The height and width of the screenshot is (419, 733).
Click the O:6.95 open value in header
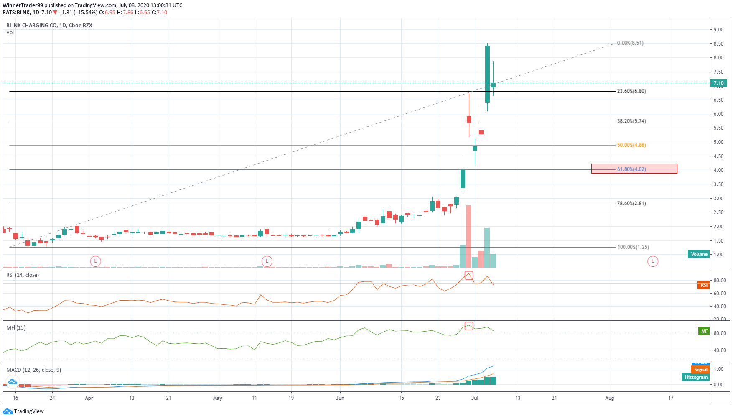coord(107,13)
